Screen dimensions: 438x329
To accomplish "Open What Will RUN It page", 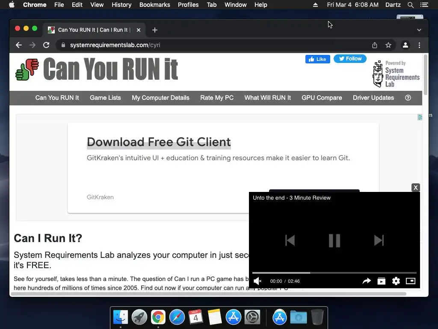I will pos(268,98).
